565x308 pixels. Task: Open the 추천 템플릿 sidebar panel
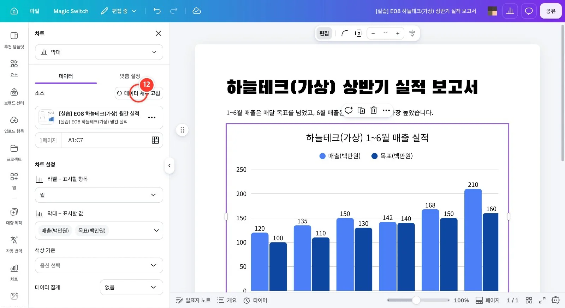point(14,40)
